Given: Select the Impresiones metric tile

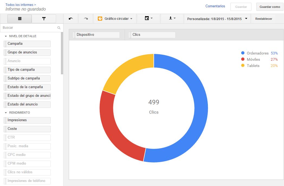Looking at the screenshot, I should [27, 120].
